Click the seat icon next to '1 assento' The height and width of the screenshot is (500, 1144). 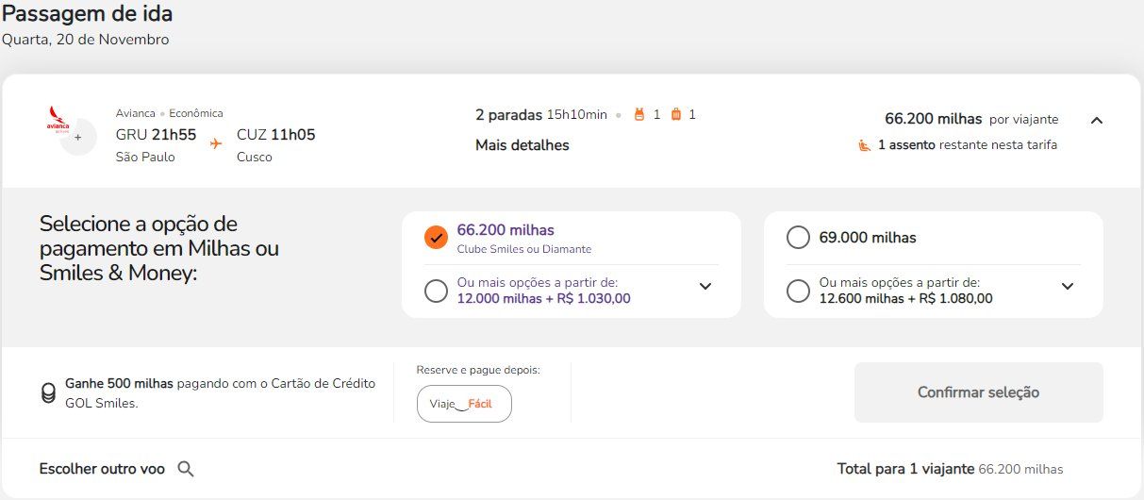click(x=865, y=145)
